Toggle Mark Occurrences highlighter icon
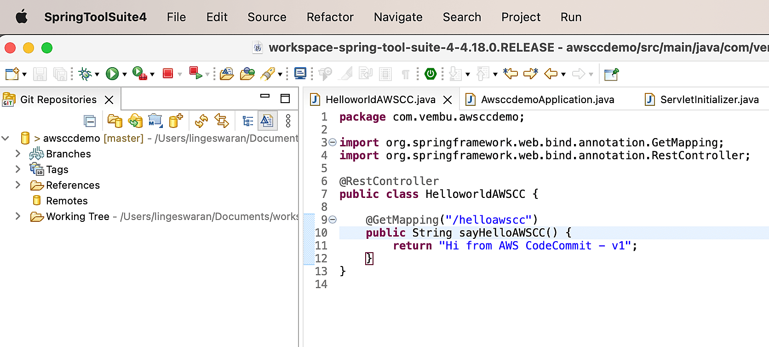Viewport: 769px width, 347px height. coord(346,74)
